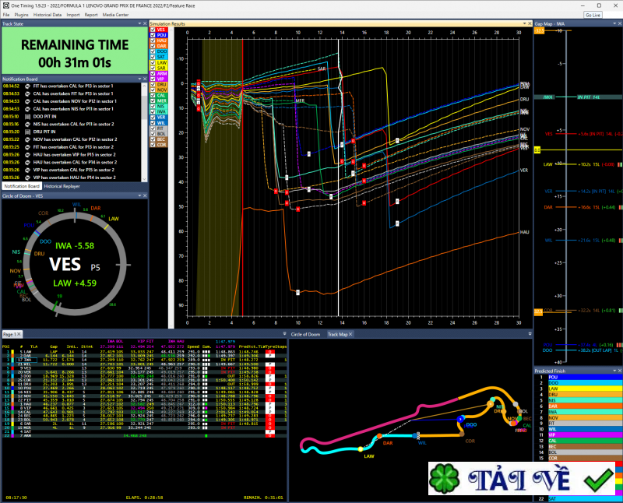Close the Notification Board panel
The image size is (623, 503).
pyautogui.click(x=145, y=79)
